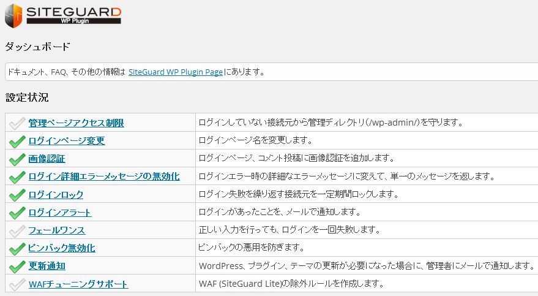Go to 画像認証 settings

[x=47, y=159]
